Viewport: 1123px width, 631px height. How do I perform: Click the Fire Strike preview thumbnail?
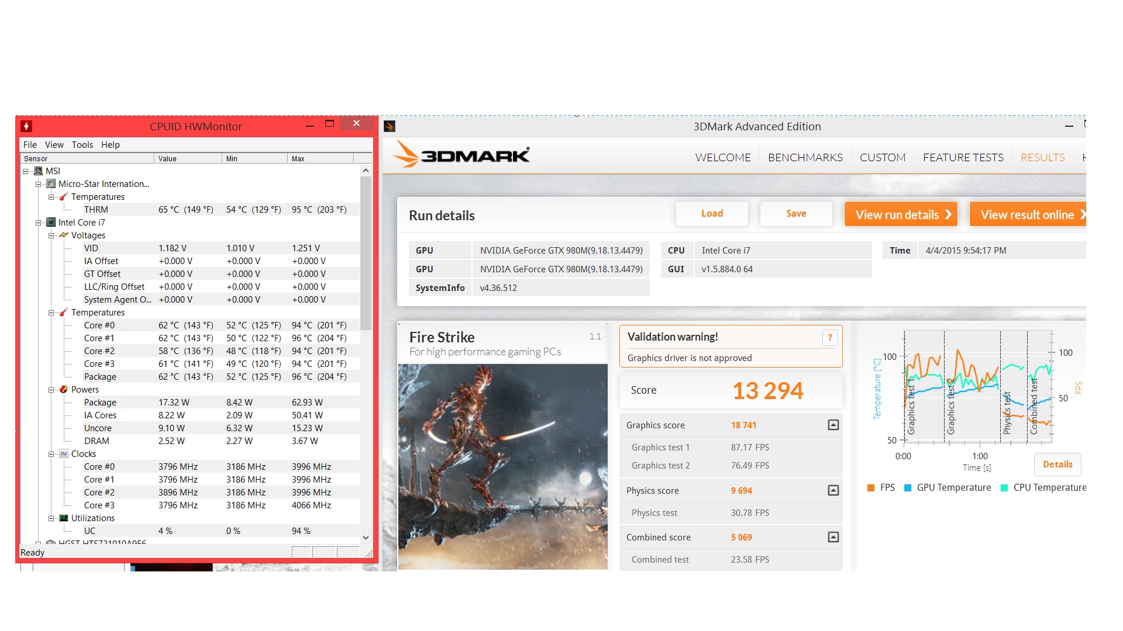503,467
